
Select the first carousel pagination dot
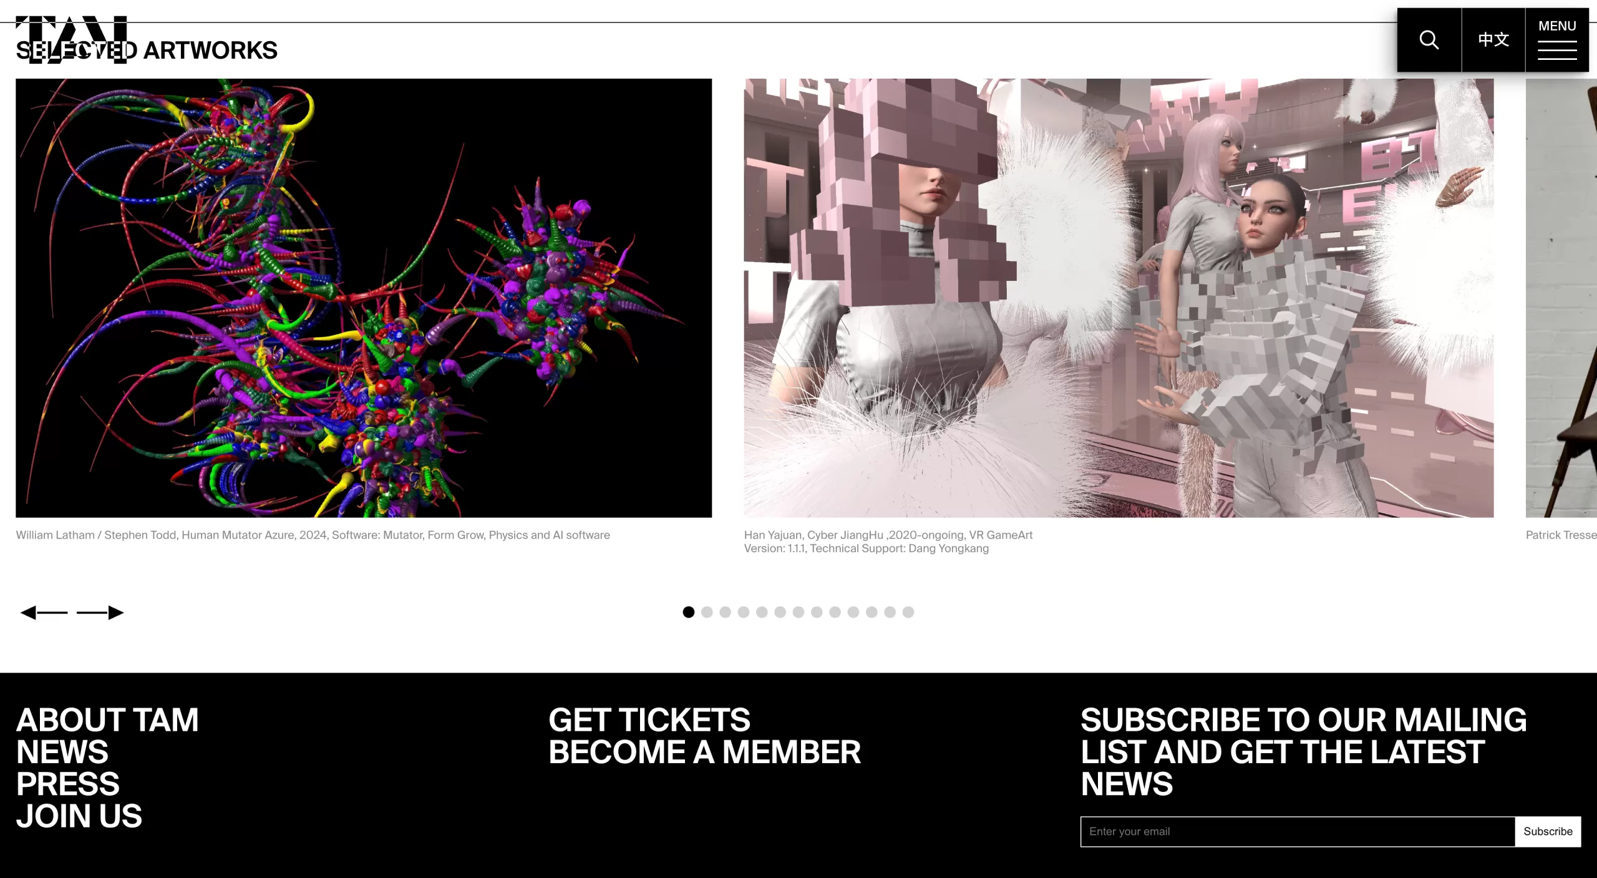[x=688, y=612]
